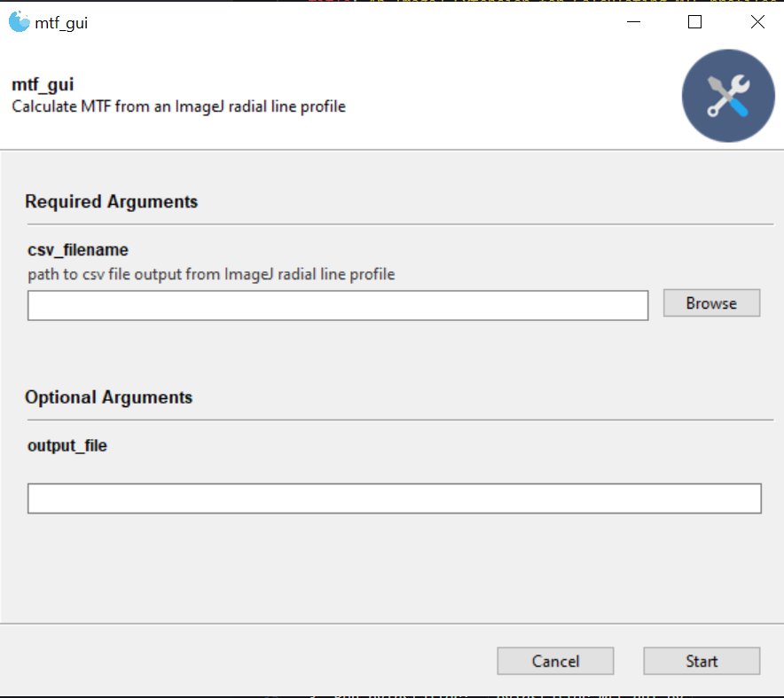Viewport: 784px width, 698px height.
Task: Click the Start button
Action: click(702, 661)
